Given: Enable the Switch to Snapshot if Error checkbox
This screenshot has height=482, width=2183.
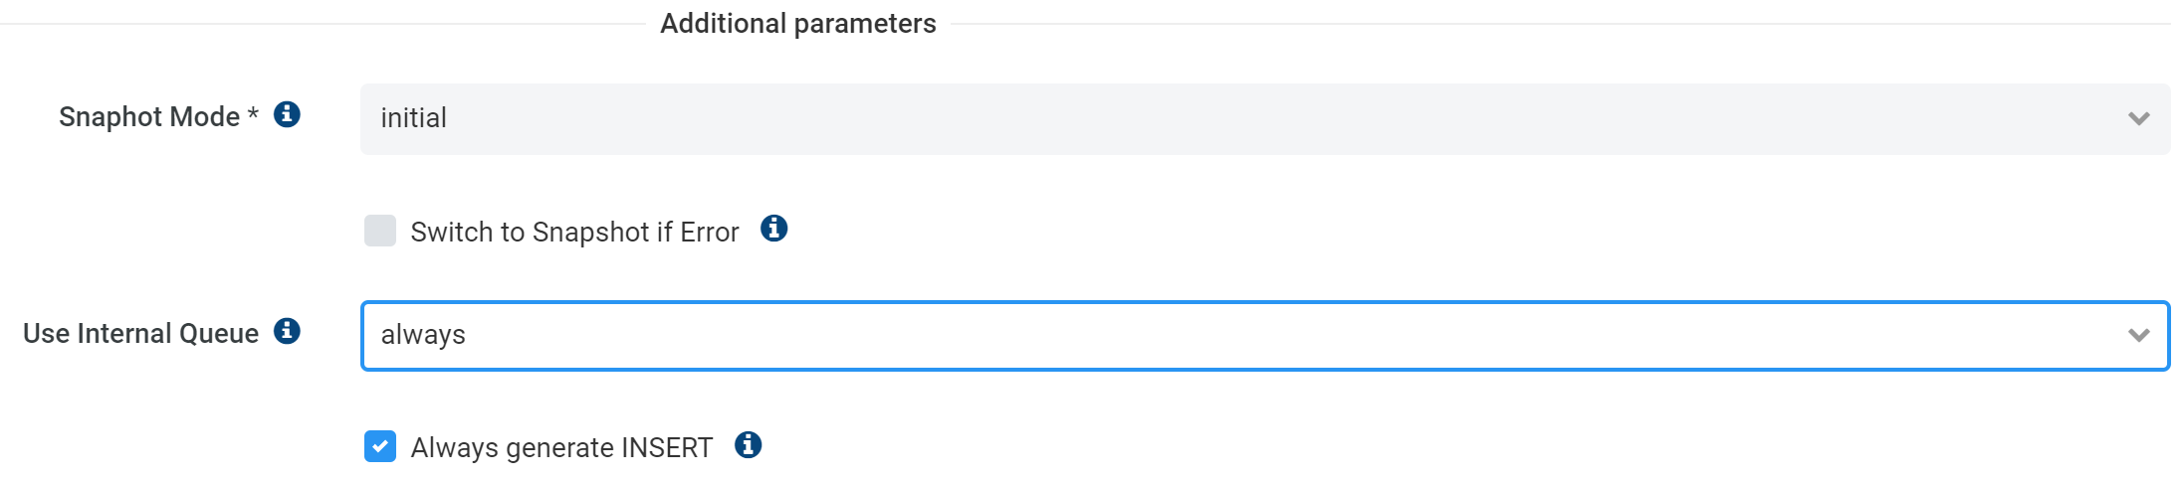Looking at the screenshot, I should tap(380, 231).
